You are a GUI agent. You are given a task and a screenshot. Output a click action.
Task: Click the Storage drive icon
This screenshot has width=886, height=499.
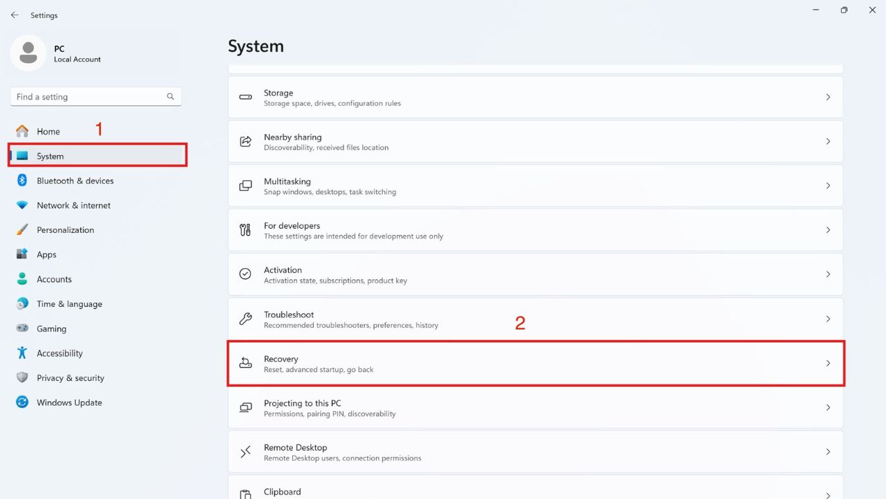[x=245, y=97]
